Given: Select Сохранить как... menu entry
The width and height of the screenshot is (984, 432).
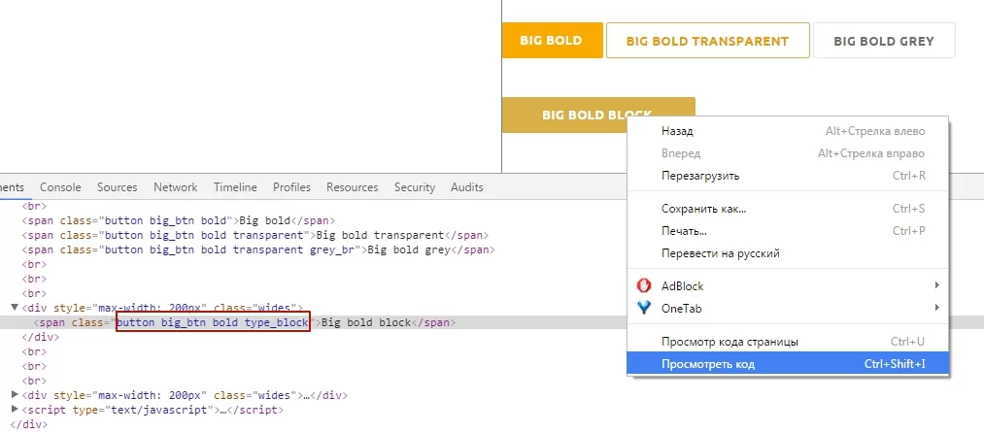Looking at the screenshot, I should click(788, 209).
